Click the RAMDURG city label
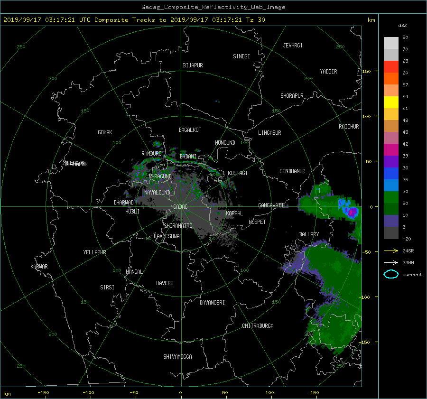 [151, 154]
